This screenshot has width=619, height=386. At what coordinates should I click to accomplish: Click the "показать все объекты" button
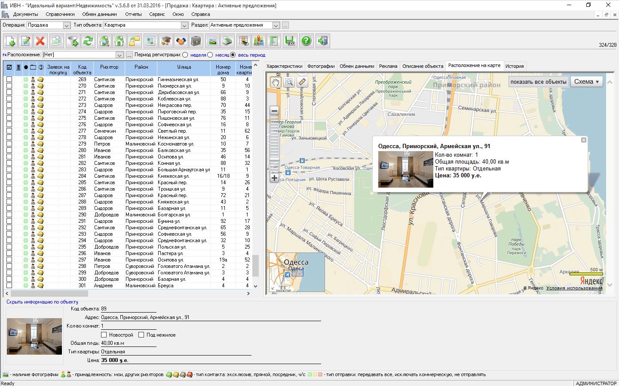coord(538,82)
